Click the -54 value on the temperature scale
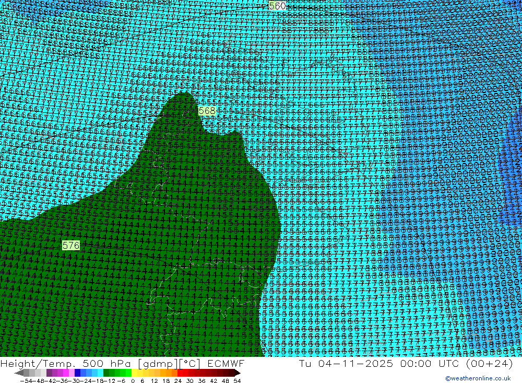The image size is (522, 383). pyautogui.click(x=26, y=381)
